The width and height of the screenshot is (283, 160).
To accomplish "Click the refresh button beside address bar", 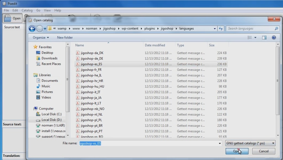I will [221, 29].
